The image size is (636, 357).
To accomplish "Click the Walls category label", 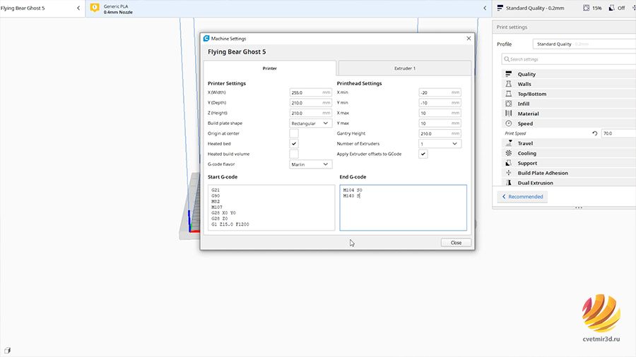I will click(x=524, y=84).
